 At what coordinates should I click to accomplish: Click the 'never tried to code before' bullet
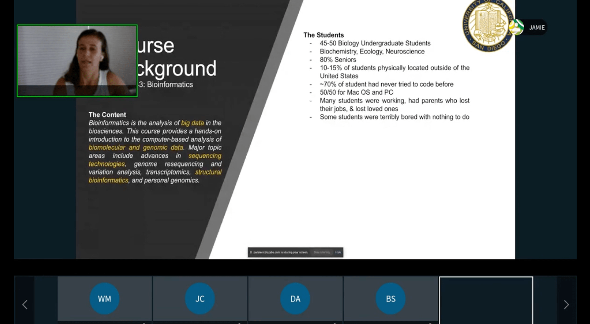[387, 84]
